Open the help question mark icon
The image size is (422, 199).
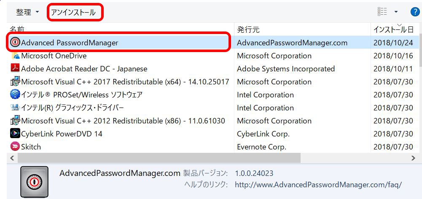click(415, 12)
